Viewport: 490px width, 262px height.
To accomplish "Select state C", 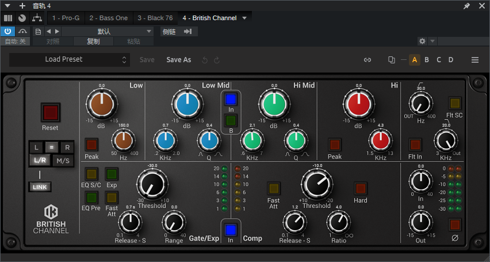I will 439,60.
